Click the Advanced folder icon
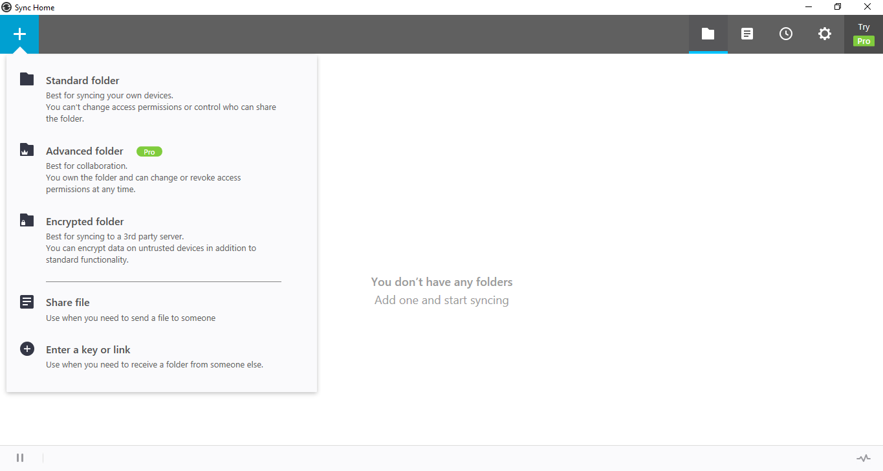 pyautogui.click(x=27, y=149)
